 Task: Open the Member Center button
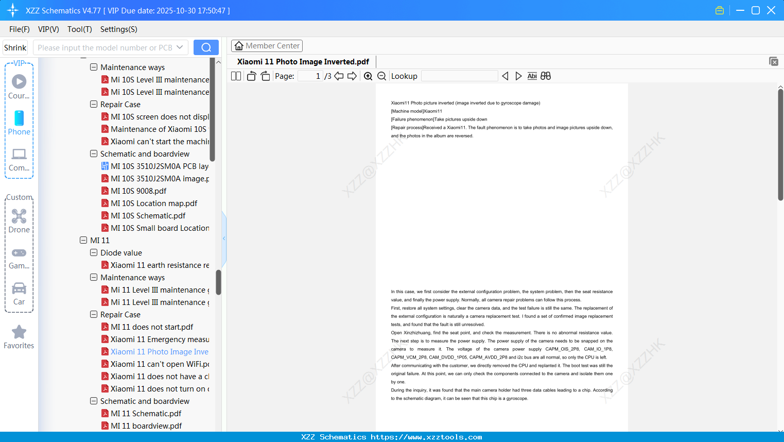[267, 46]
